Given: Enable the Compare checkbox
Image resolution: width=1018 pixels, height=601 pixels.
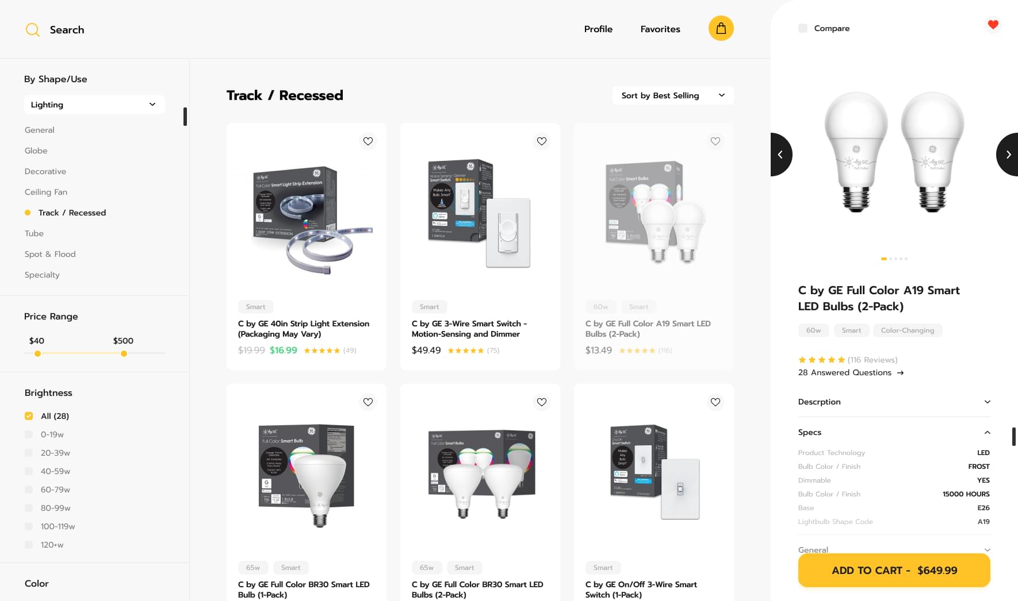Looking at the screenshot, I should (803, 28).
